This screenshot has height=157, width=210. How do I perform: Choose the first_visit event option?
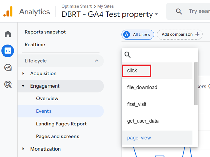[x=157, y=104]
